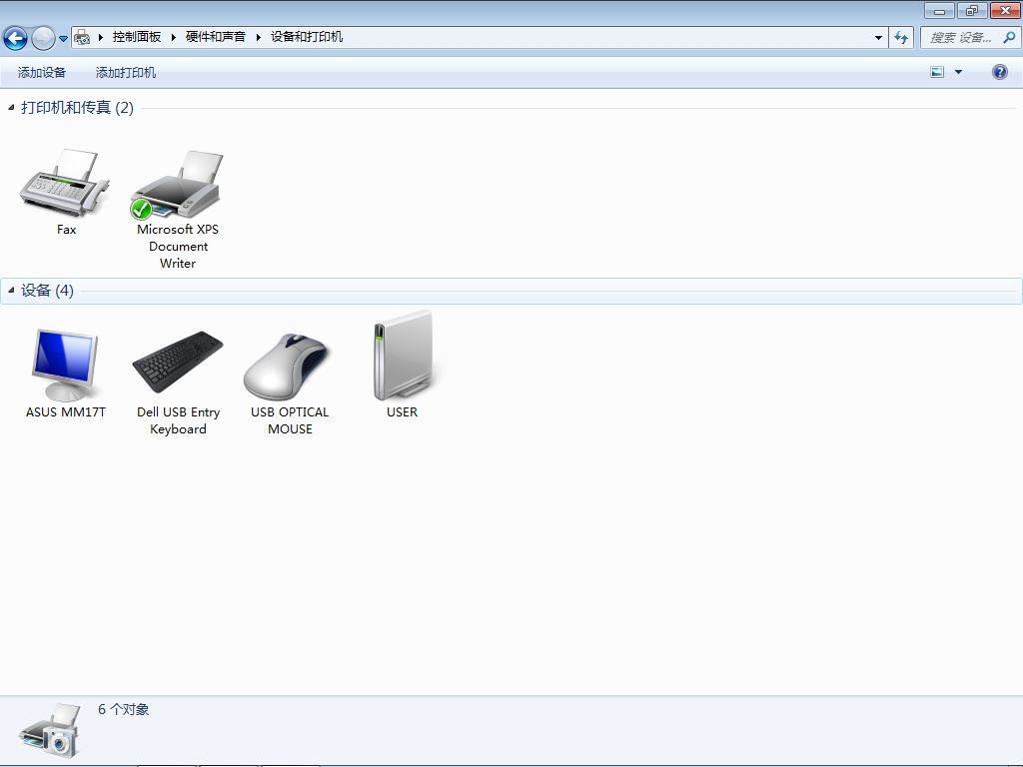This screenshot has height=767, width=1023.
Task: Expand arrow before 控制面板 breadcrumb
Action: point(101,37)
